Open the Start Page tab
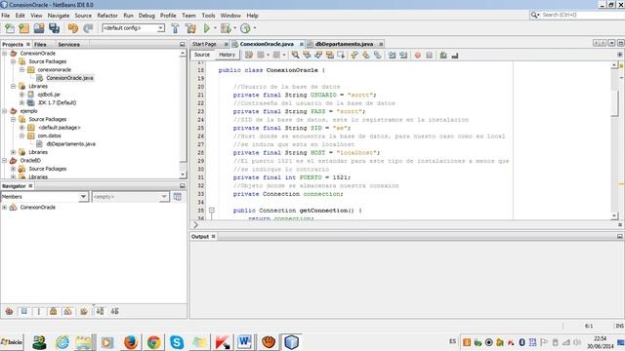Viewport: 625px width, 351px height. 204,44
